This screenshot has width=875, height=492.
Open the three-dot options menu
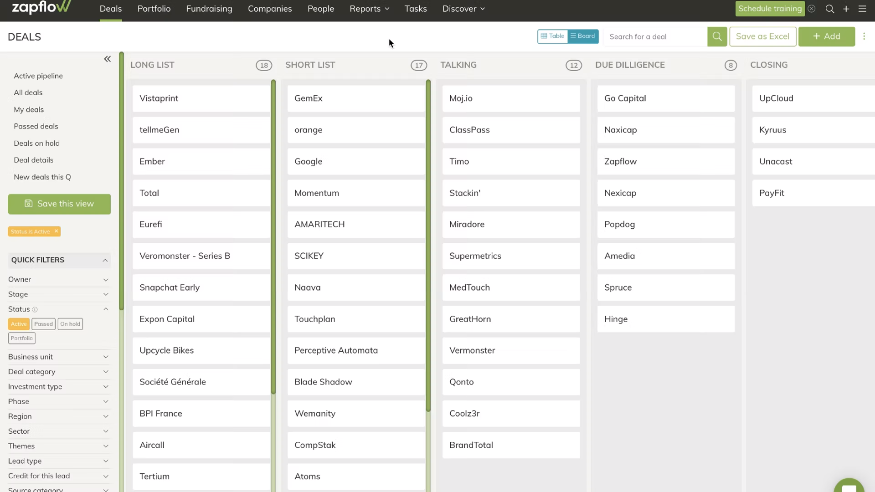[864, 36]
